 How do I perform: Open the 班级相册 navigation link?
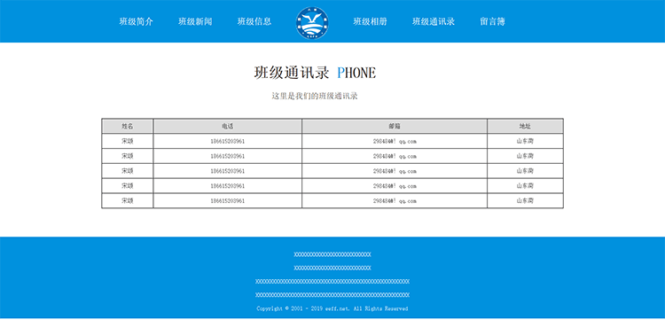[371, 21]
